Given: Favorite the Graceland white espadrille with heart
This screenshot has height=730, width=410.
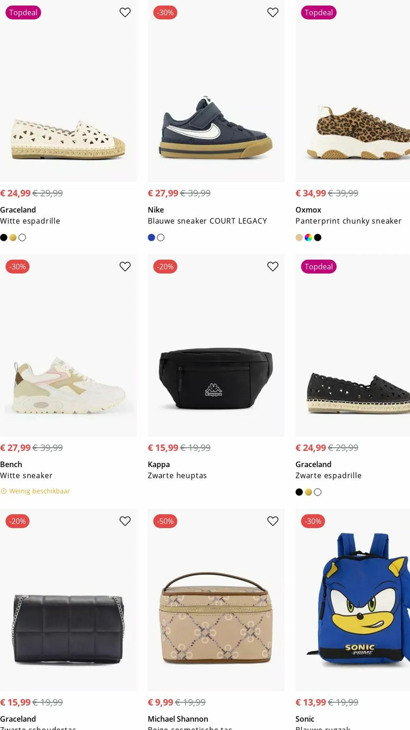Looking at the screenshot, I should (125, 12).
